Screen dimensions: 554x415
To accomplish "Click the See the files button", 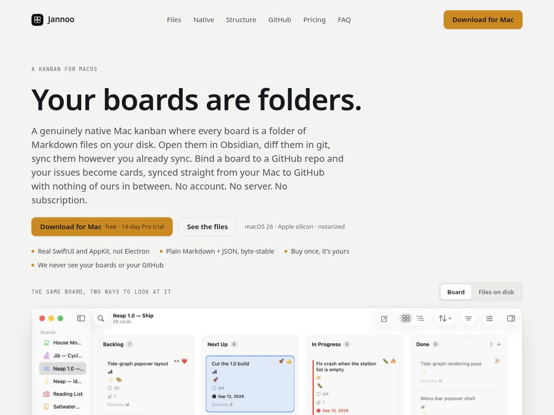I will [207, 226].
